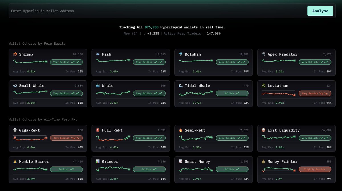Click Giga-Rekt's Avg Exp 4.46x value

point(31,147)
